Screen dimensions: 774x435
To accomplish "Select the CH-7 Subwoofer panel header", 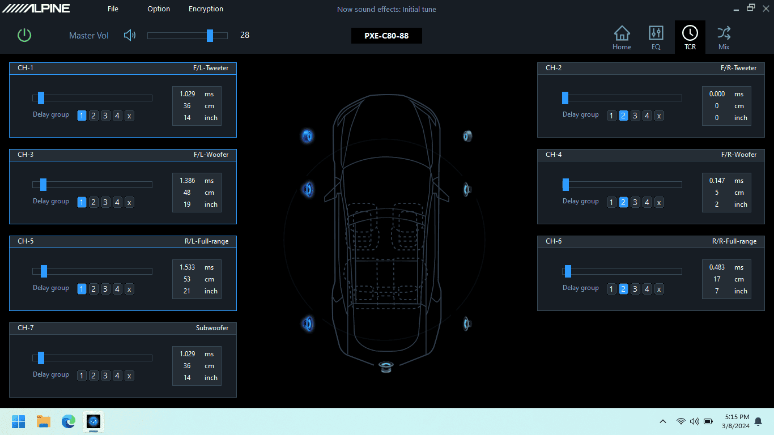I will tap(123, 328).
